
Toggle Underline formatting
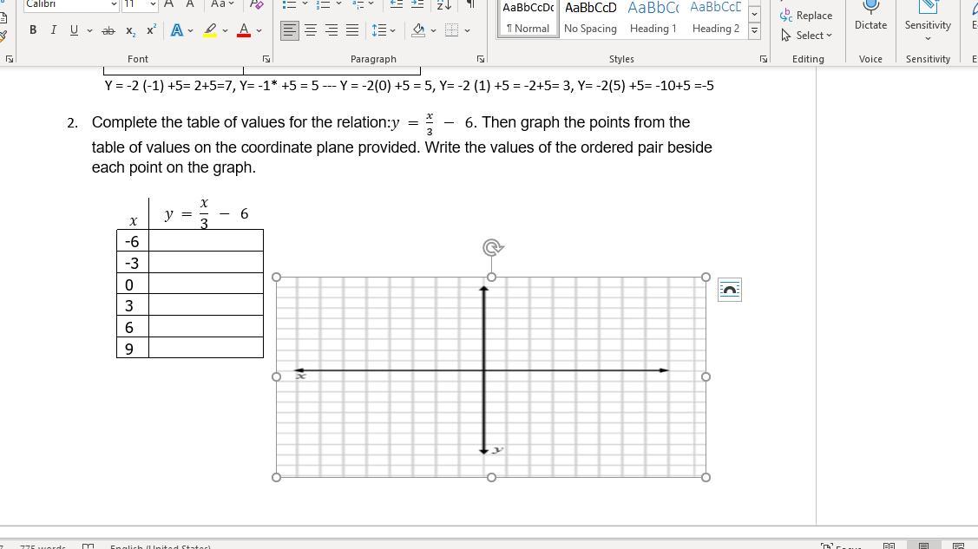[x=75, y=29]
